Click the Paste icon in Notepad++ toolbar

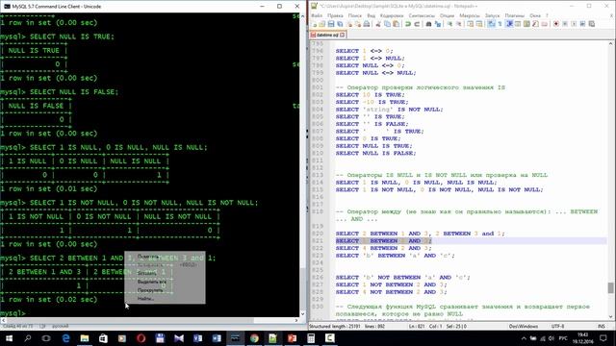[x=396, y=24]
